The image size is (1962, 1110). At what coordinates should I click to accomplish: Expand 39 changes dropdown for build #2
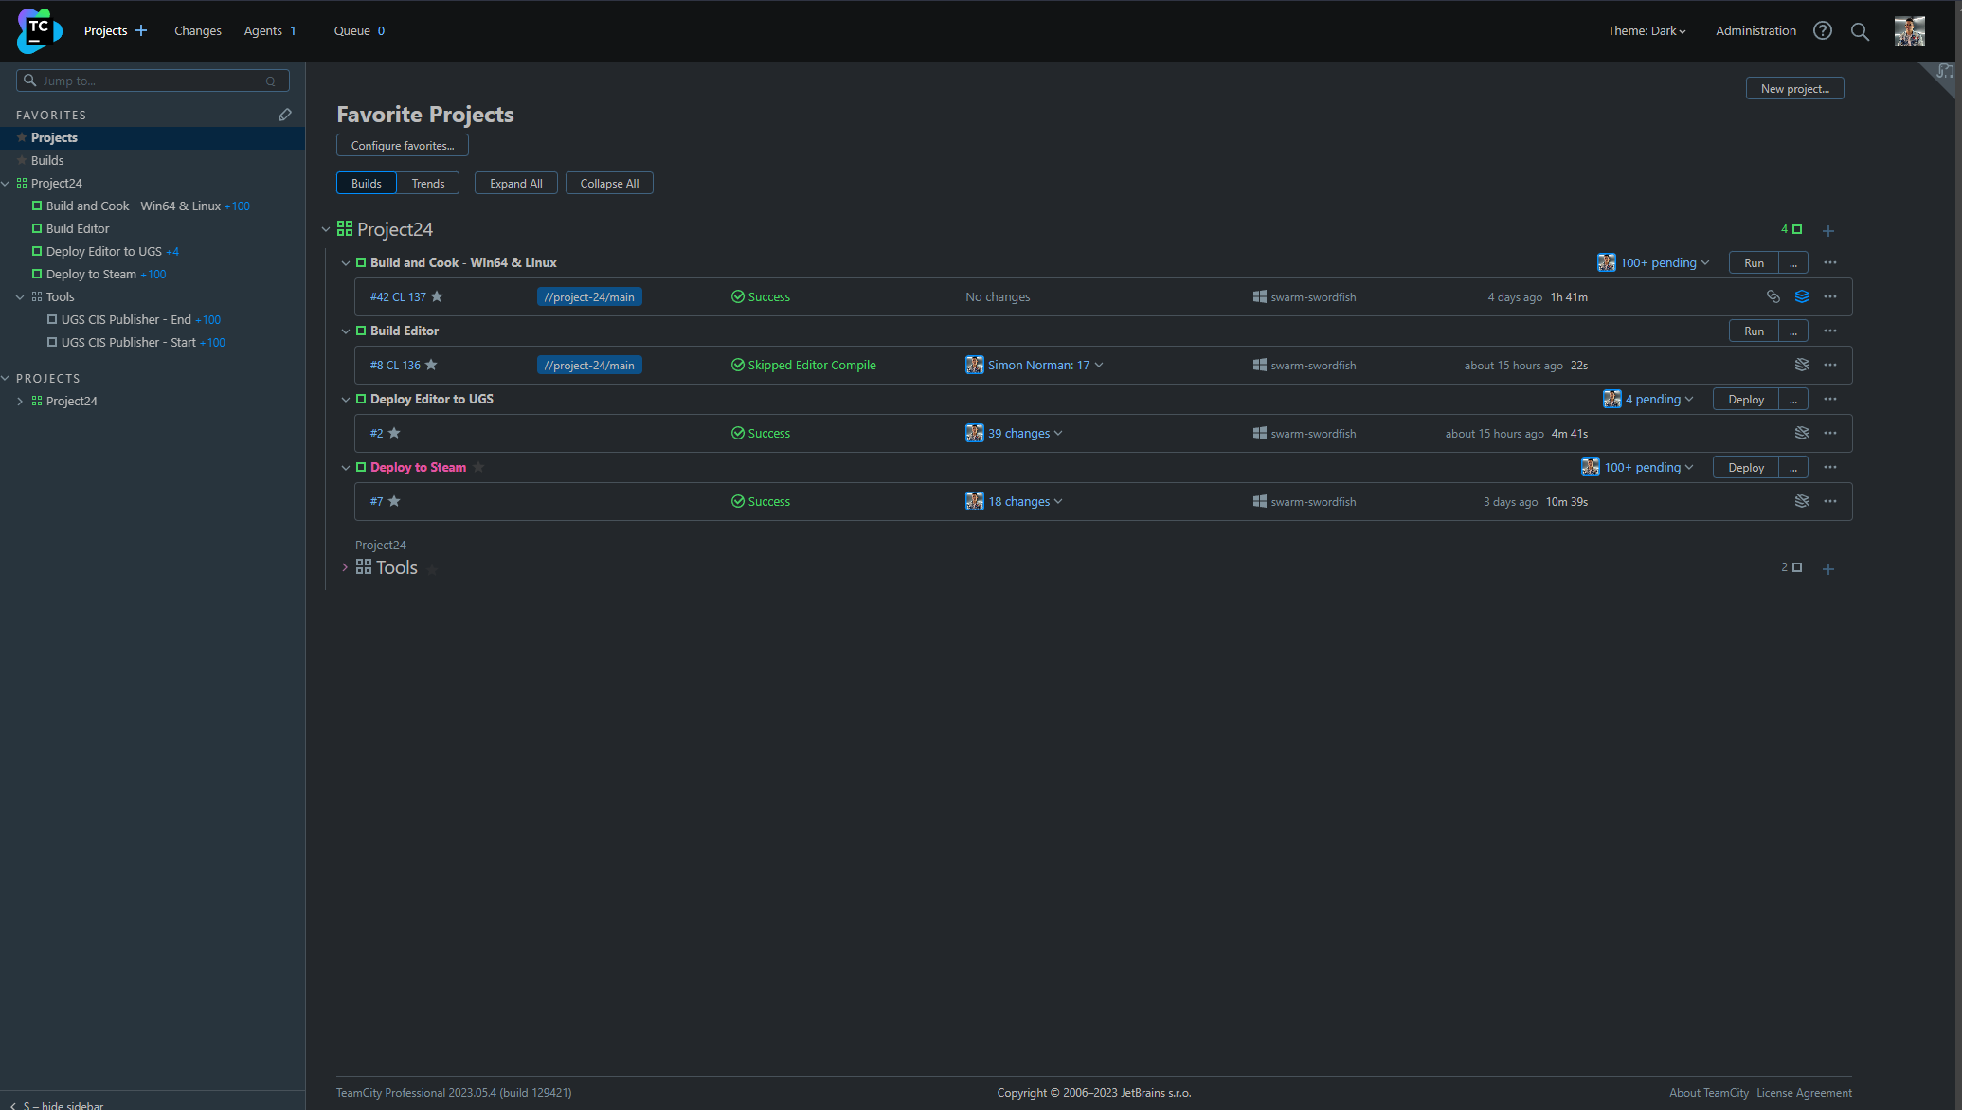point(1025,433)
